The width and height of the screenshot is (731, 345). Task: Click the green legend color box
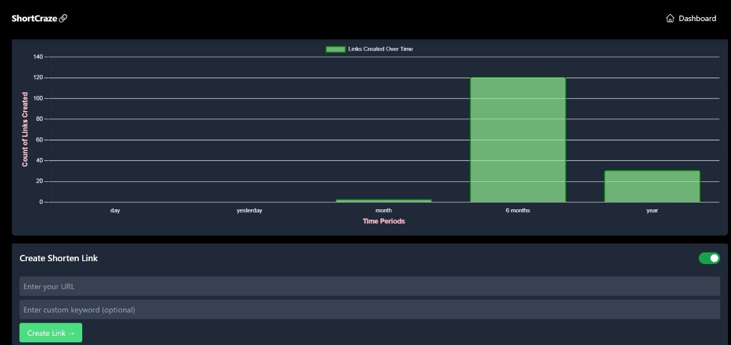[335, 49]
